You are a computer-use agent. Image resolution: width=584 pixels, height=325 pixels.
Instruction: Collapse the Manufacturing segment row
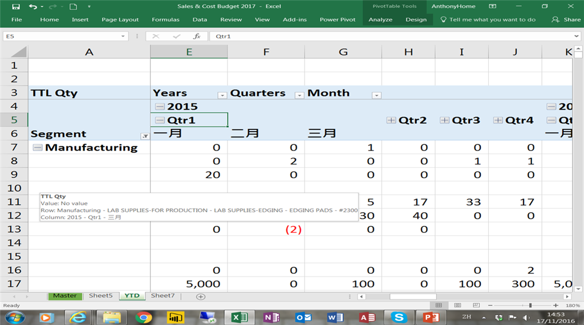coord(37,148)
